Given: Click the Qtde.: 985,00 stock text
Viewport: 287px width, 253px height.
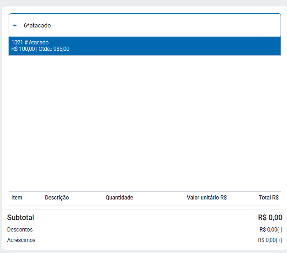Looking at the screenshot, I should click(54, 49).
